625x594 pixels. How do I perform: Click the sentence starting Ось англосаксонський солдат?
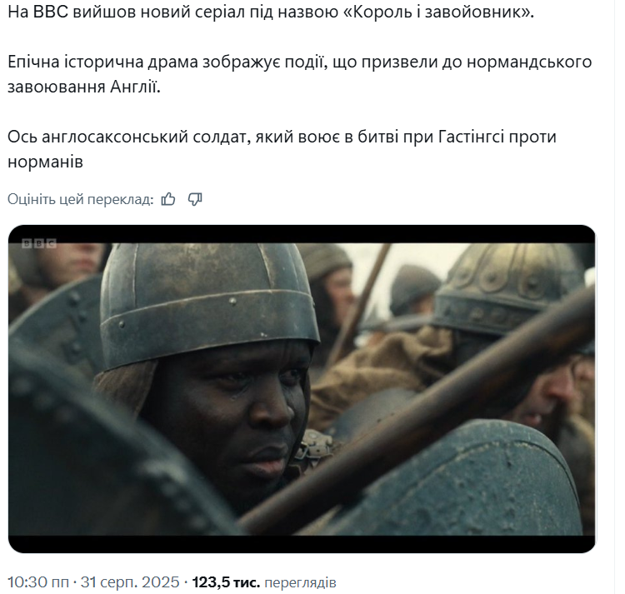click(x=282, y=149)
